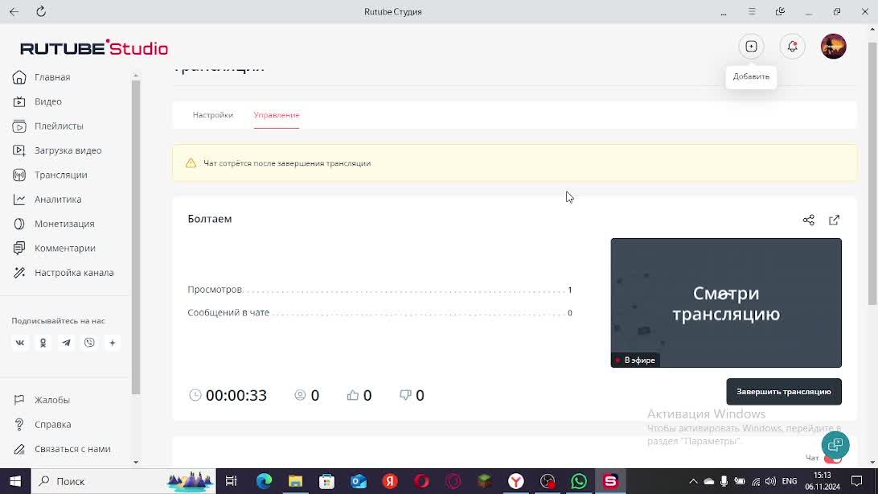This screenshot has width=878, height=494.
Task: Open notifications bell icon
Action: pyautogui.click(x=792, y=47)
